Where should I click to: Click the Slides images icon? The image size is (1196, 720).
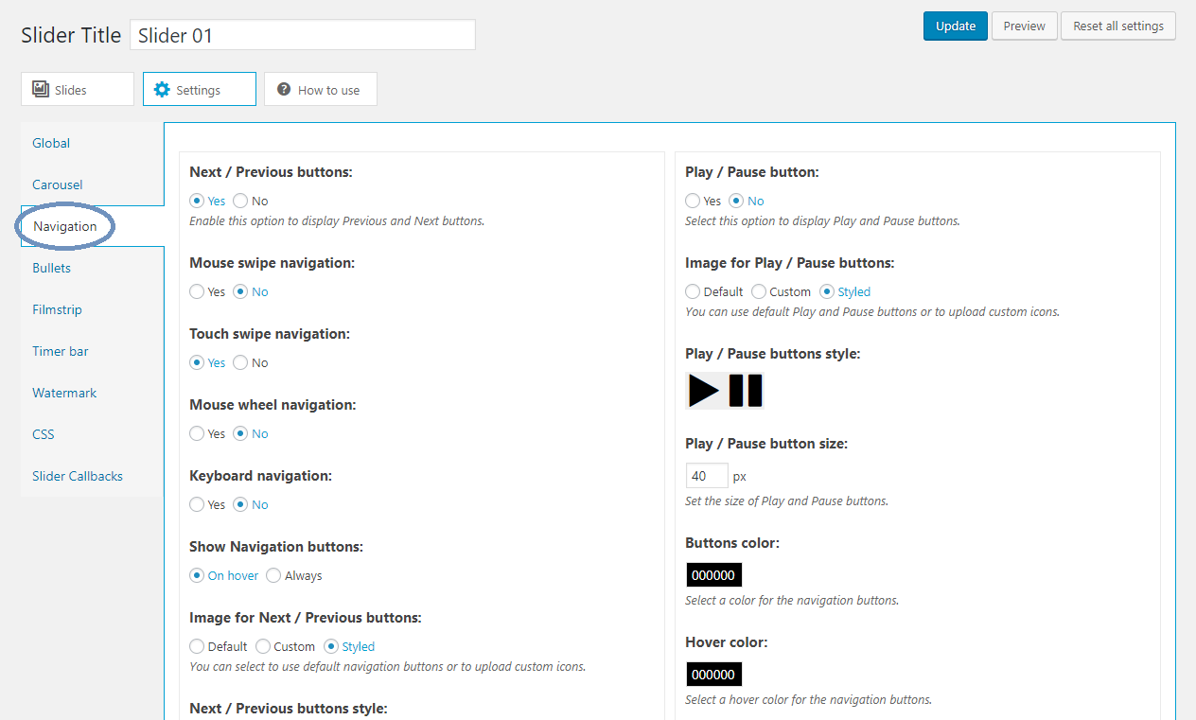pyautogui.click(x=41, y=89)
